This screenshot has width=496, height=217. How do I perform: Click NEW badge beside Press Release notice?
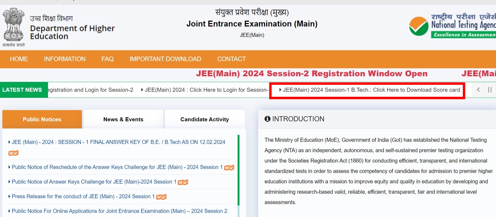161,197
